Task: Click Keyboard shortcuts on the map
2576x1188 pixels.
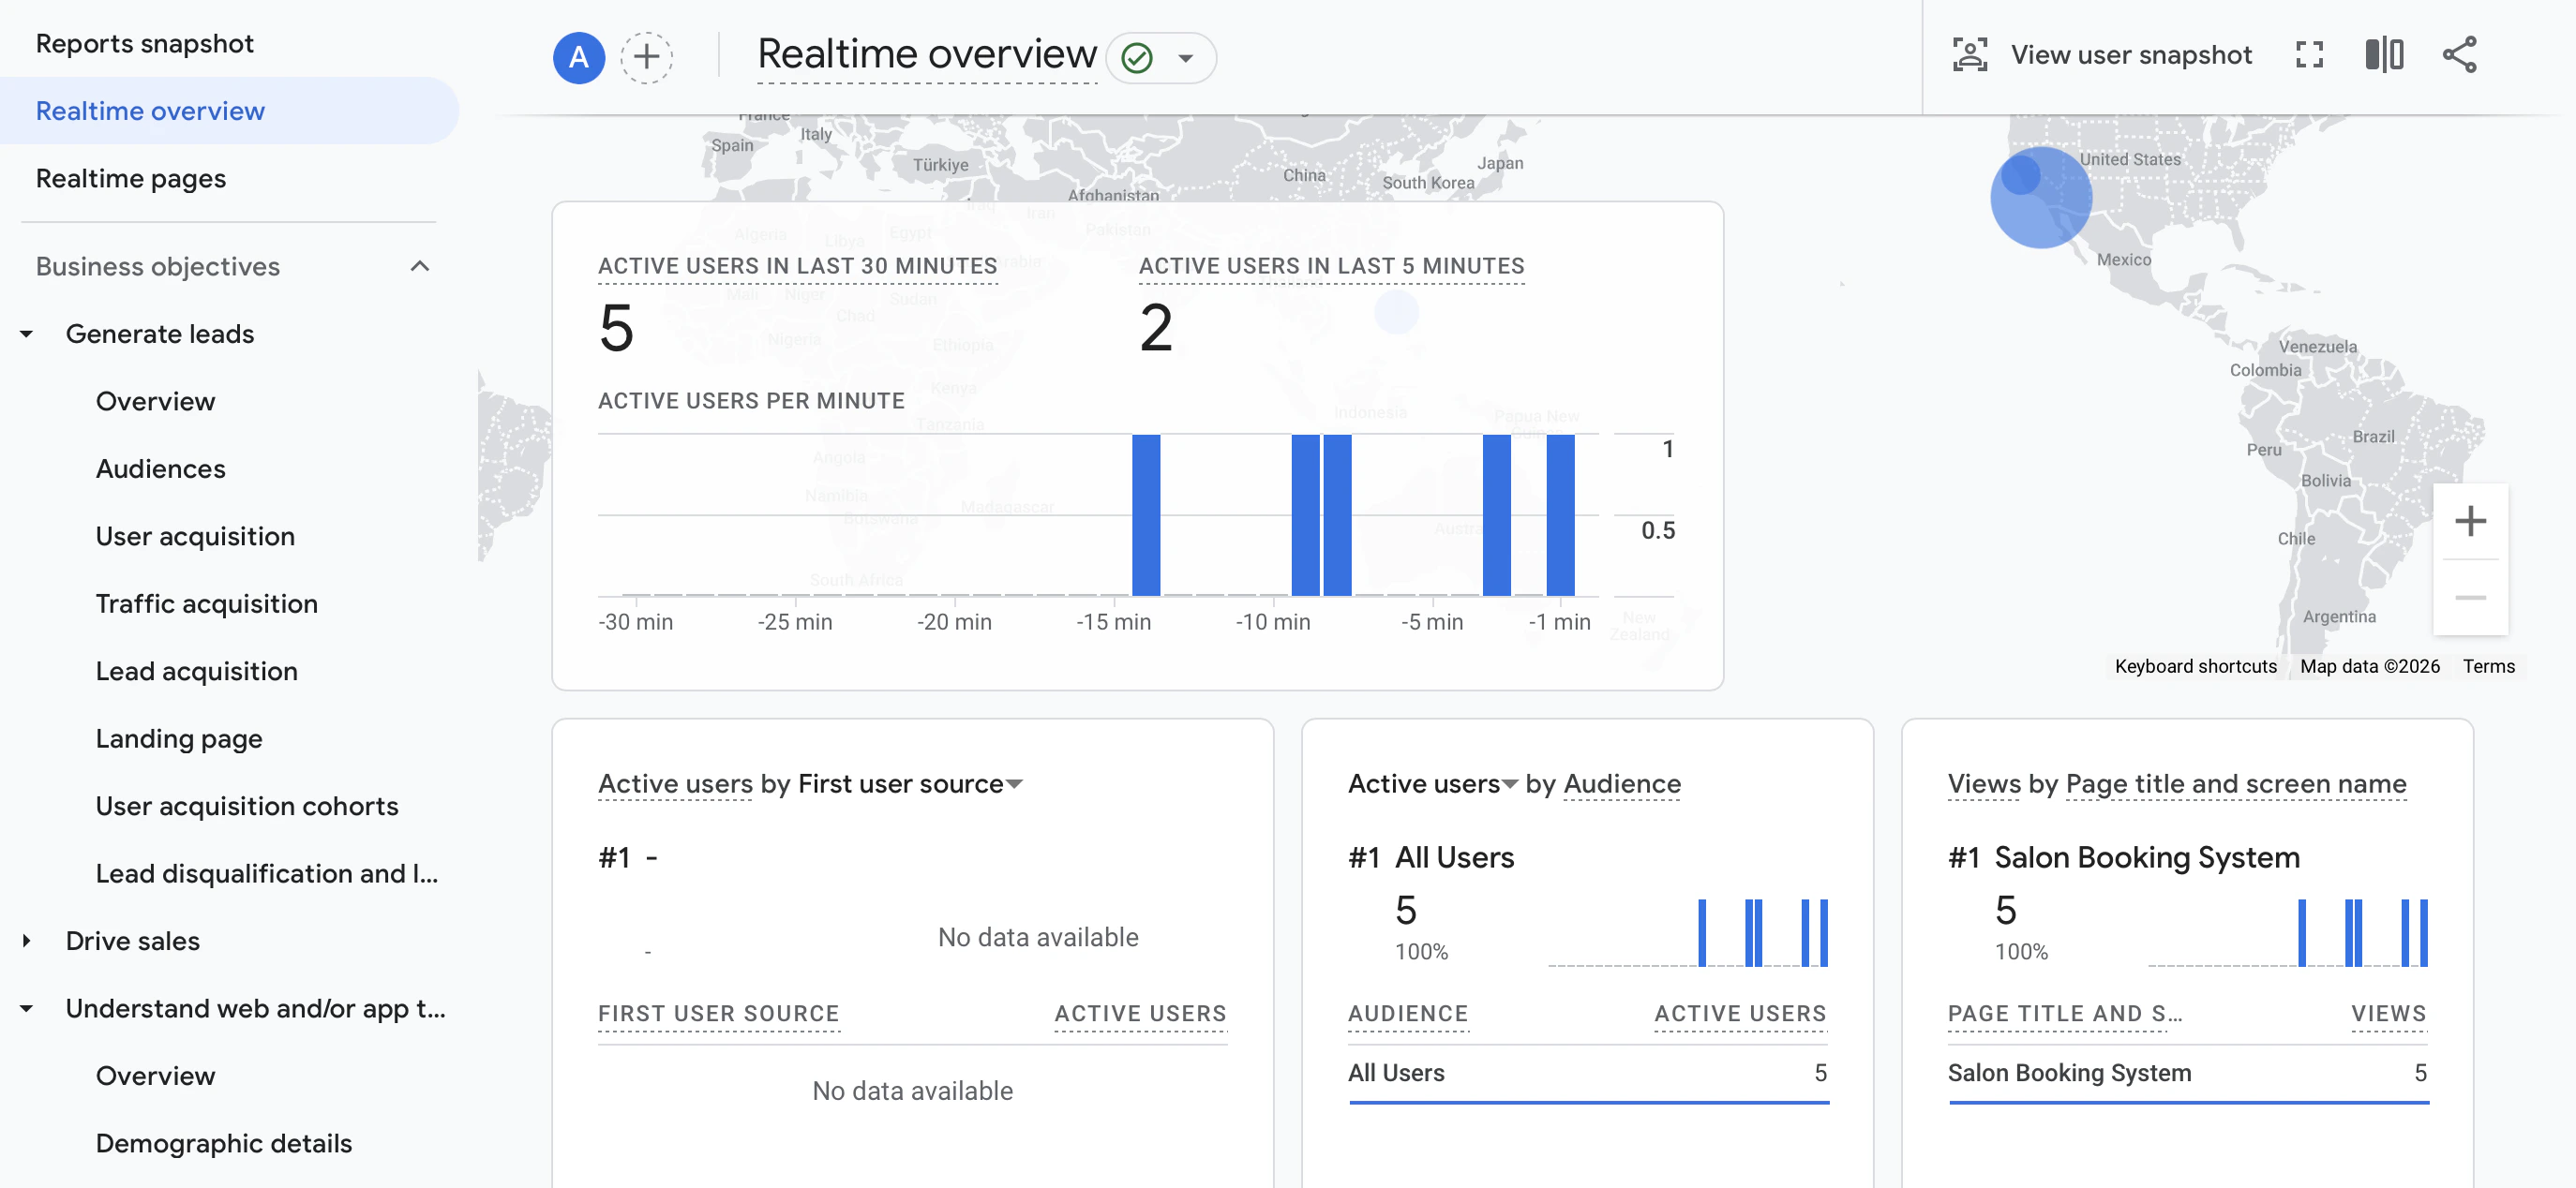Action: (2196, 666)
